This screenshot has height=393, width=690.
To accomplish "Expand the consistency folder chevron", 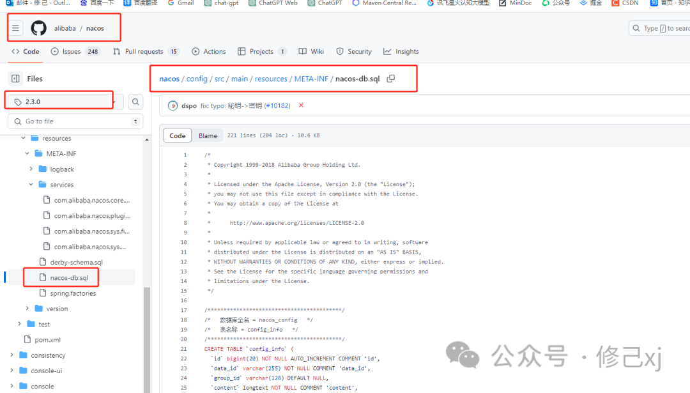I will pos(11,355).
